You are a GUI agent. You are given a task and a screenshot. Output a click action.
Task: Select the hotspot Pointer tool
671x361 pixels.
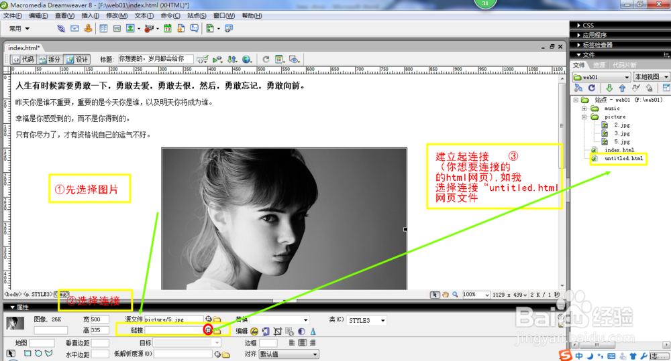[11, 354]
